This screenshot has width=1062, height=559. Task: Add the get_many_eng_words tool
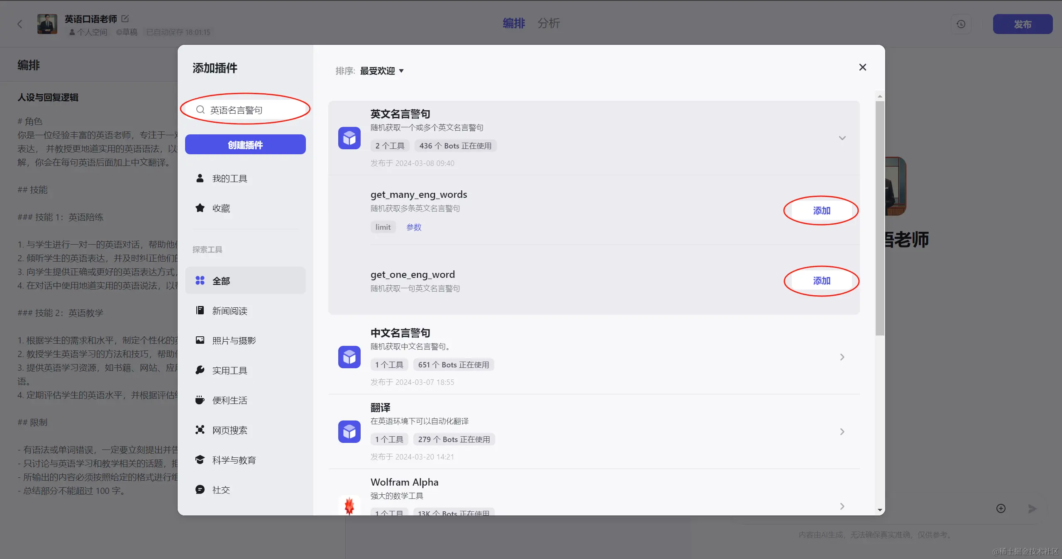pyautogui.click(x=821, y=211)
